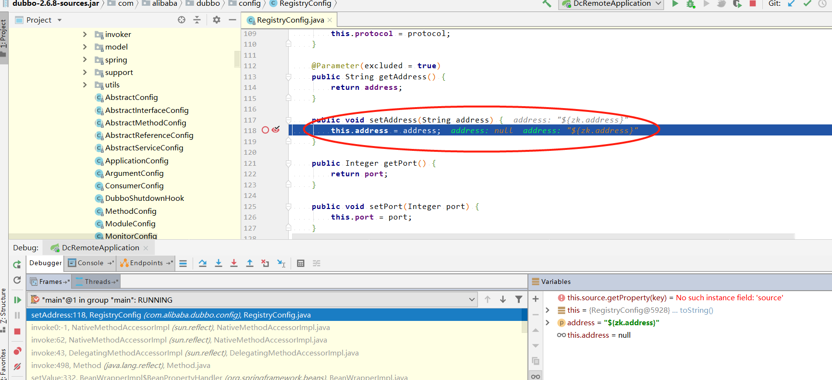
Task: Collapse the getAddress method at line 113
Action: pyautogui.click(x=288, y=77)
